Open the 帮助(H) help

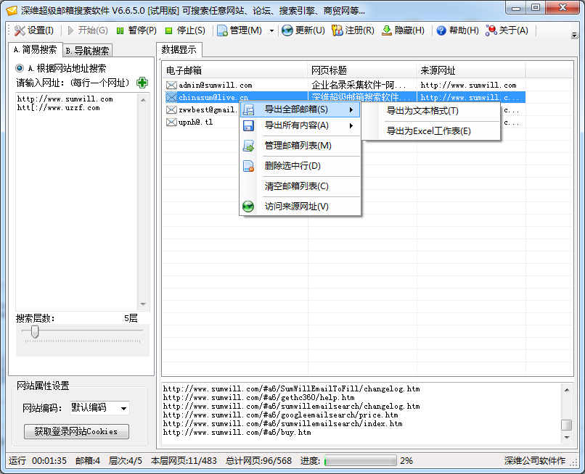tap(457, 30)
